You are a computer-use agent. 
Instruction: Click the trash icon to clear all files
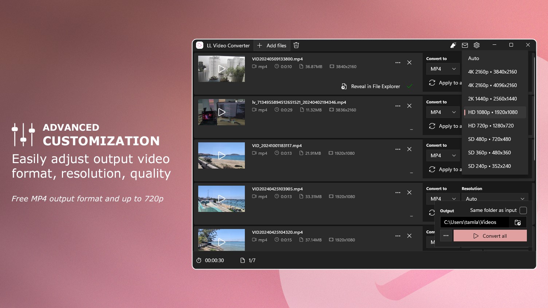(x=296, y=45)
